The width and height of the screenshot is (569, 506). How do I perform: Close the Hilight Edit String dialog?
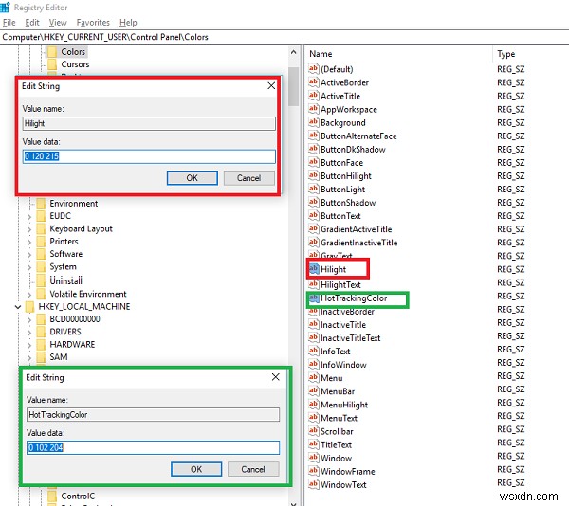pyautogui.click(x=271, y=86)
